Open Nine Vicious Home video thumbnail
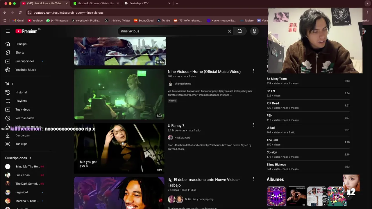 (x=119, y=94)
